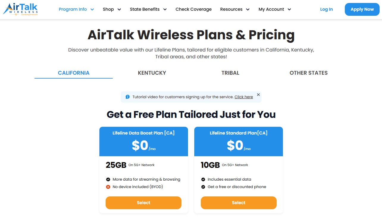Open the tutorial video via 'Click here'
This screenshot has width=382, height=222.
[244, 97]
